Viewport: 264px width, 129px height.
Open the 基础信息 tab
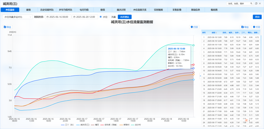tap(195, 10)
